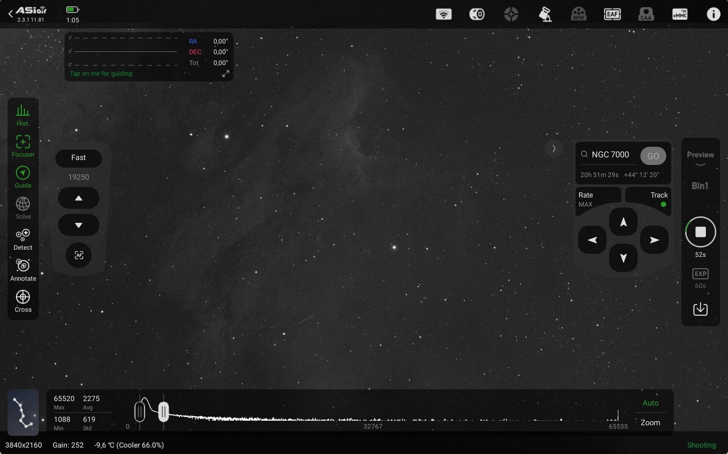The height and width of the screenshot is (454, 728).
Task: Enable Auto histogram stretch
Action: tap(650, 403)
